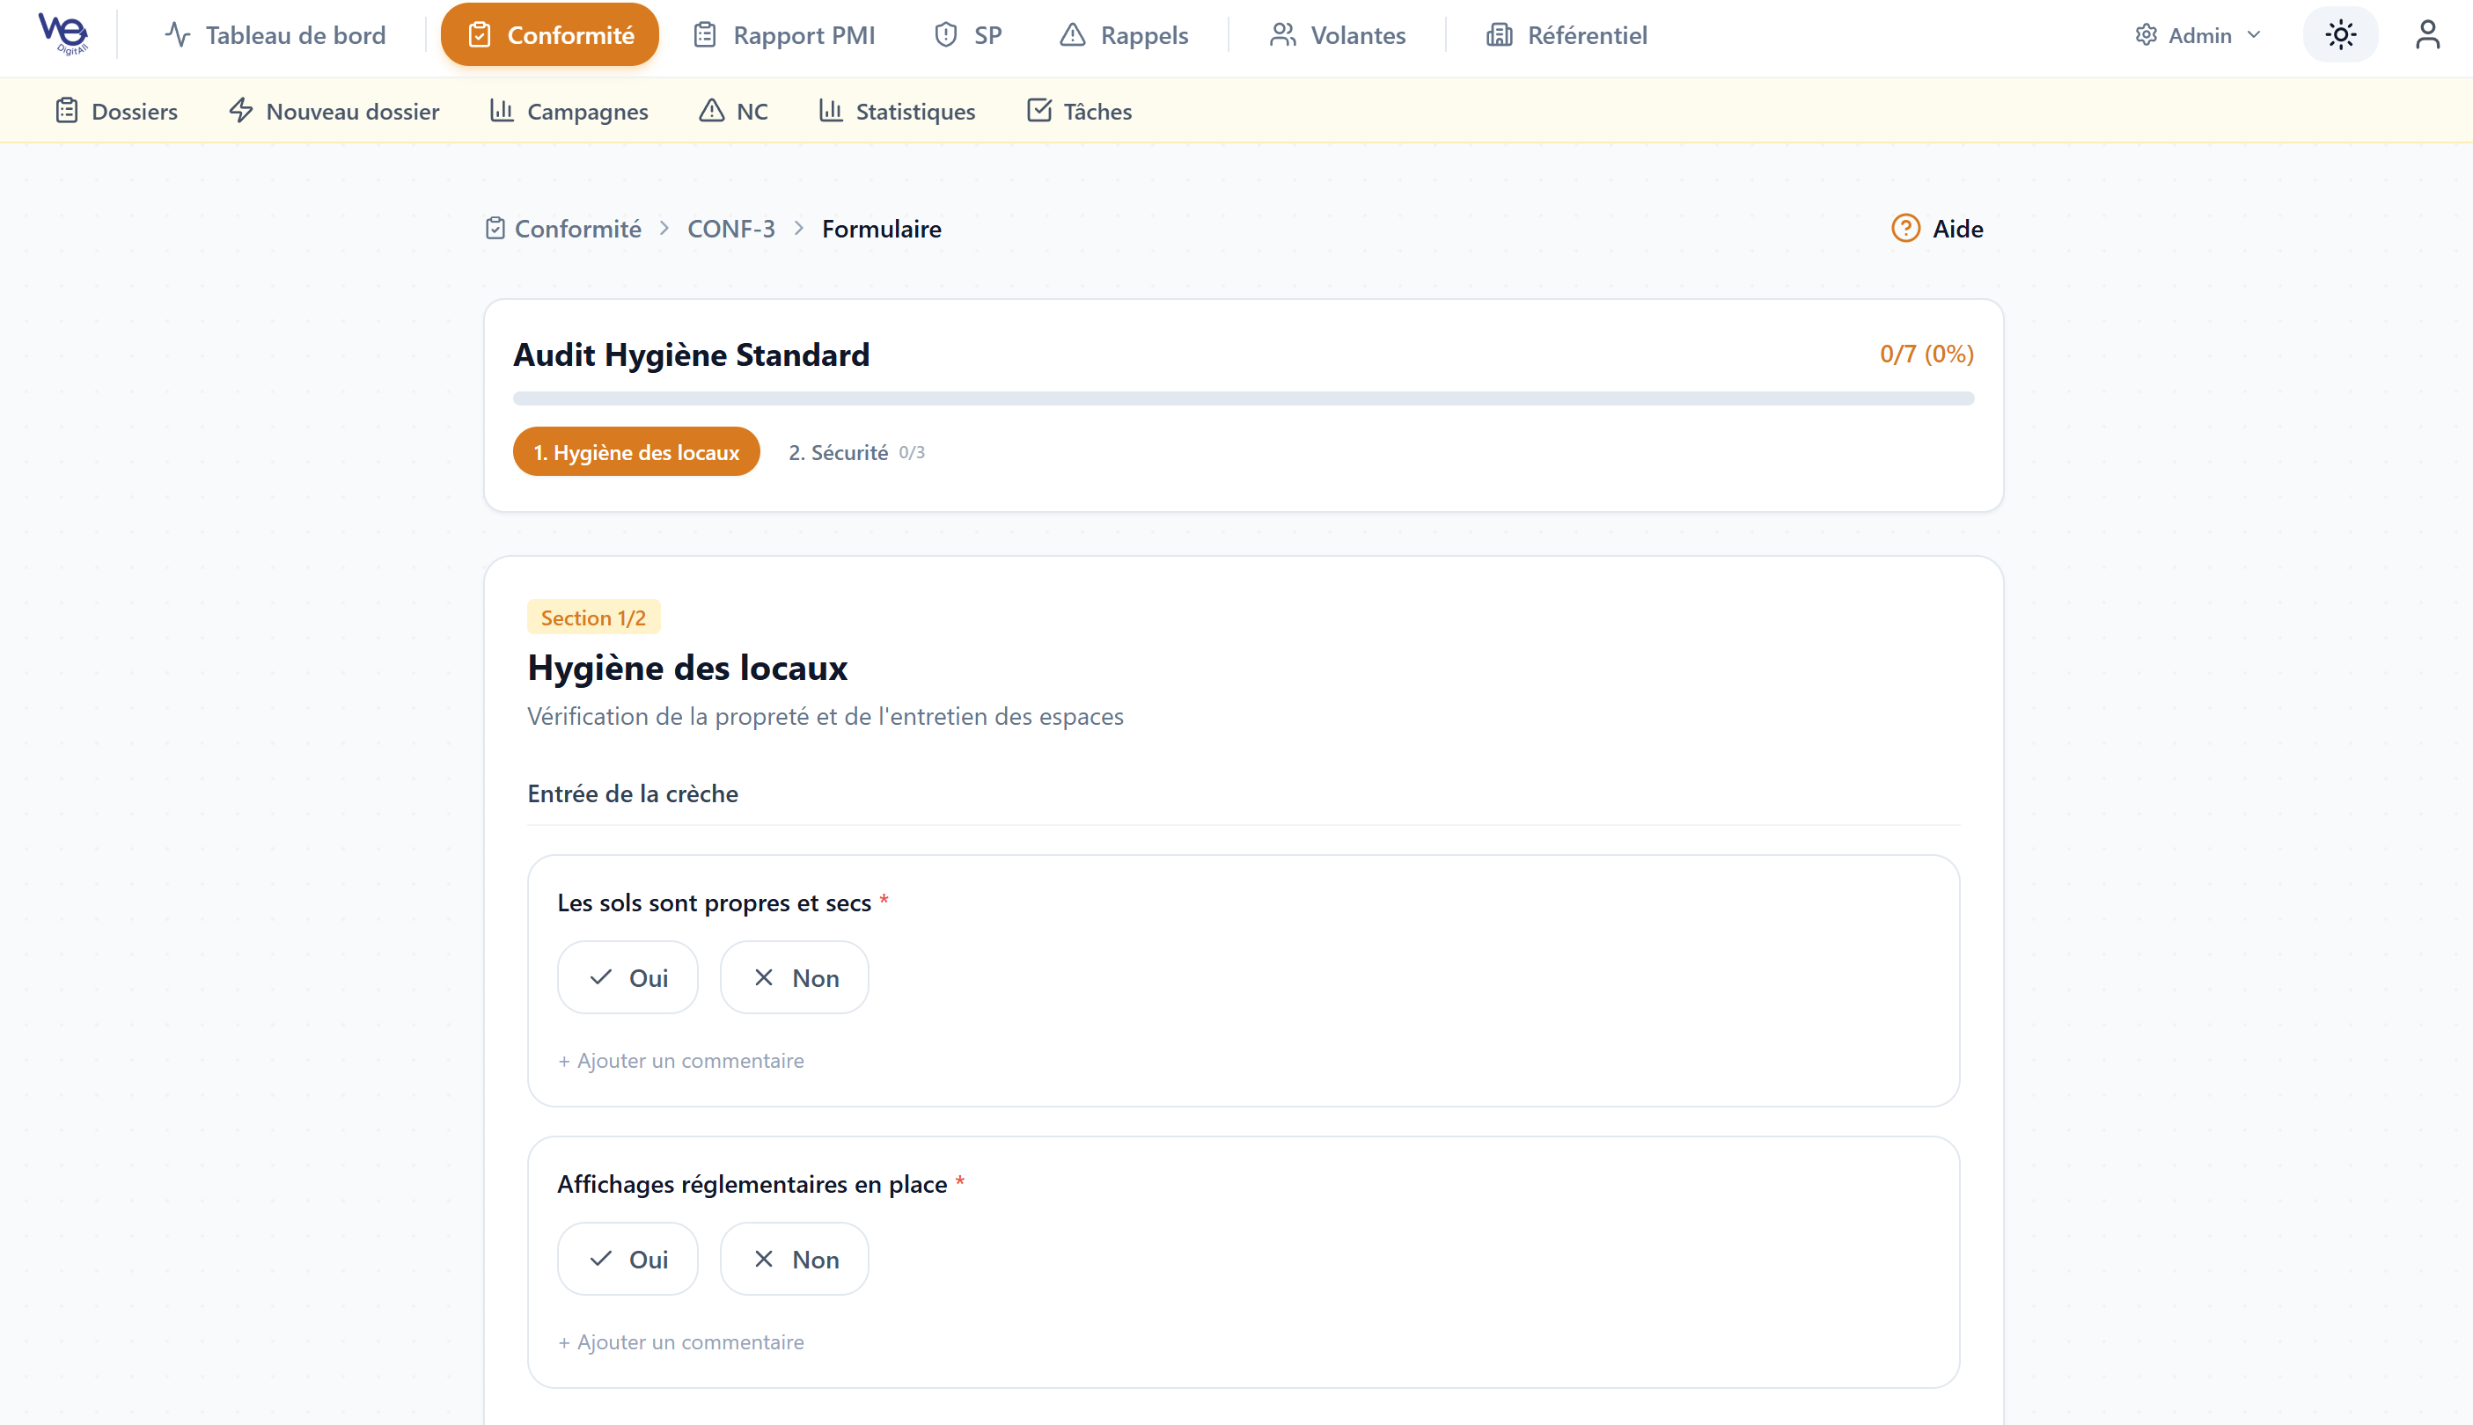Click the breadcrumb clipboard icon
This screenshot has width=2473, height=1425.
(495, 228)
